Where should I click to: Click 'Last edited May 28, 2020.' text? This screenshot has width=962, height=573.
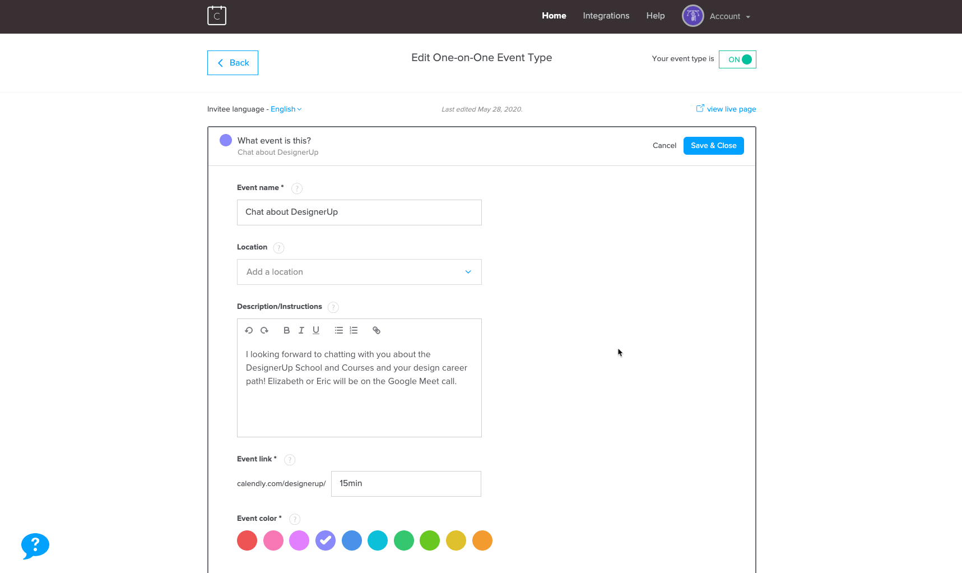click(482, 109)
